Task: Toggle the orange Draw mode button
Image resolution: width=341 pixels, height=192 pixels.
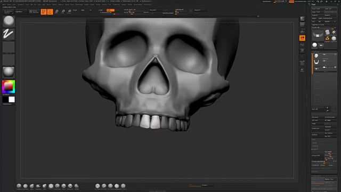Action: coord(50,12)
